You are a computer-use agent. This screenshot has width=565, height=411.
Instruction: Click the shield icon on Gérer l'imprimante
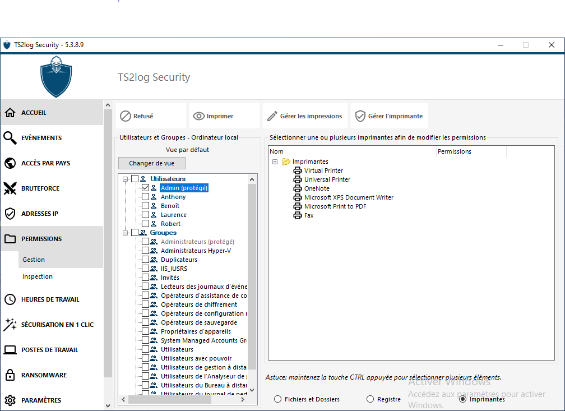coord(360,116)
